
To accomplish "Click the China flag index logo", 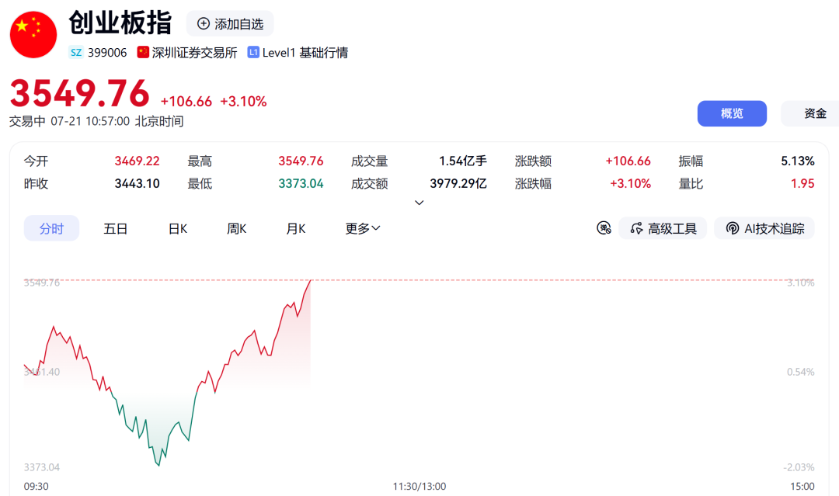I will [x=33, y=35].
